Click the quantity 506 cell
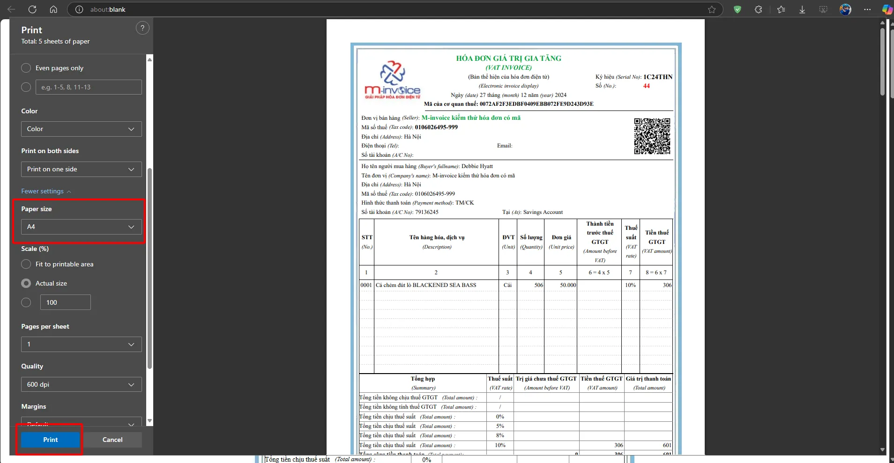 pos(531,285)
